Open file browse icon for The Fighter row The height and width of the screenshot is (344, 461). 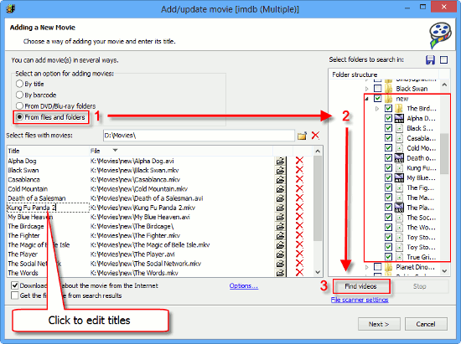click(281, 235)
